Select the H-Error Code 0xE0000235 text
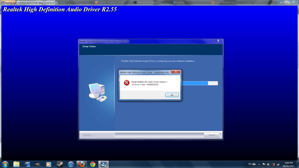 145,85
